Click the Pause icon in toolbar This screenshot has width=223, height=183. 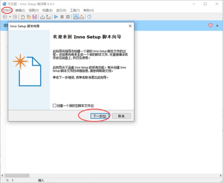click(x=62, y=17)
